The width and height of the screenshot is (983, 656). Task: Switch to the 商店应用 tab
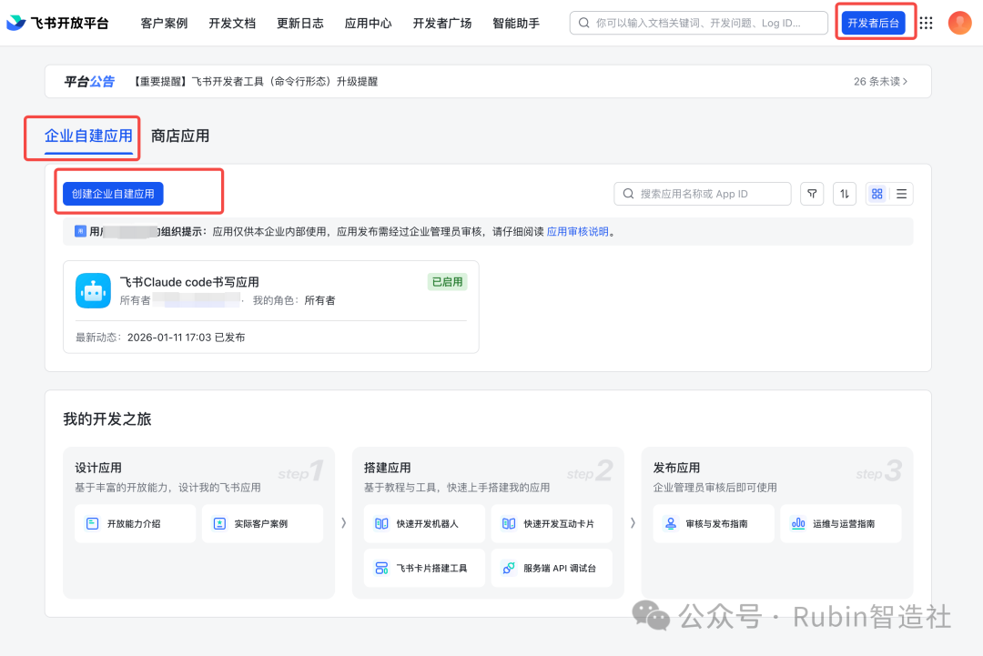point(180,135)
